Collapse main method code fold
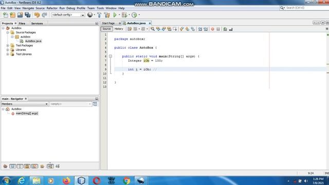Viewport: 329px width, 185px height. pyautogui.click(x=111, y=56)
